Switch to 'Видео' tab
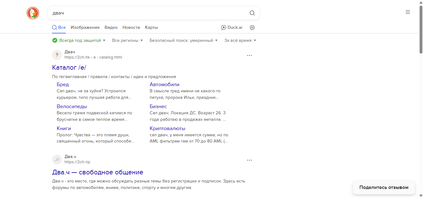The width and height of the screenshot is (423, 197). pyautogui.click(x=111, y=28)
